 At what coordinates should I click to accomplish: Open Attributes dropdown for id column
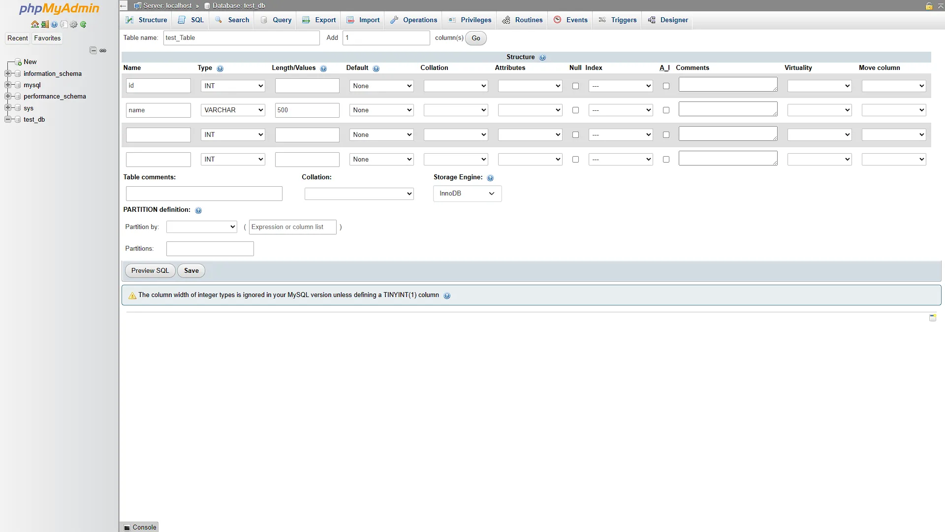pos(530,86)
